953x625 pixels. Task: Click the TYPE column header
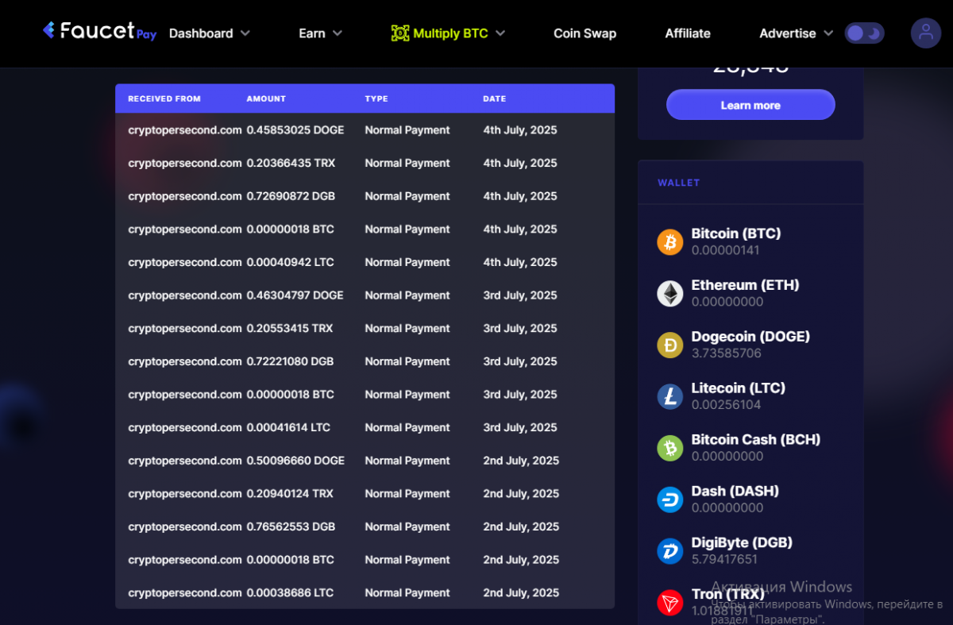tap(376, 99)
